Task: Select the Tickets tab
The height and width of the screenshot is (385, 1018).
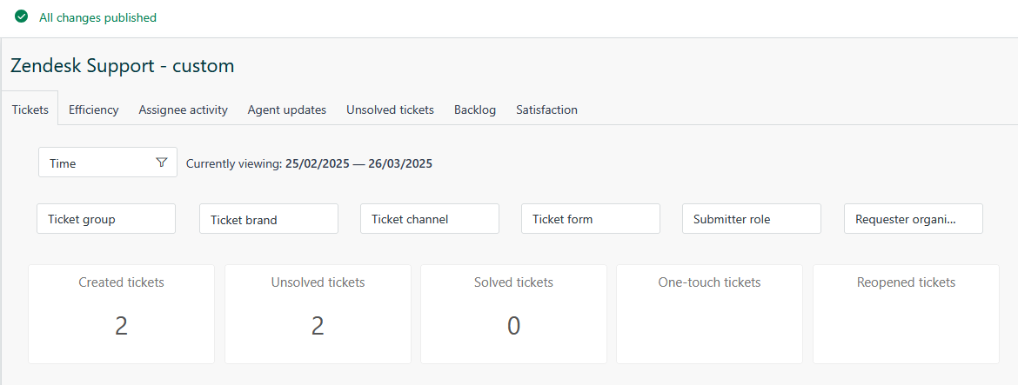Action: click(x=30, y=110)
